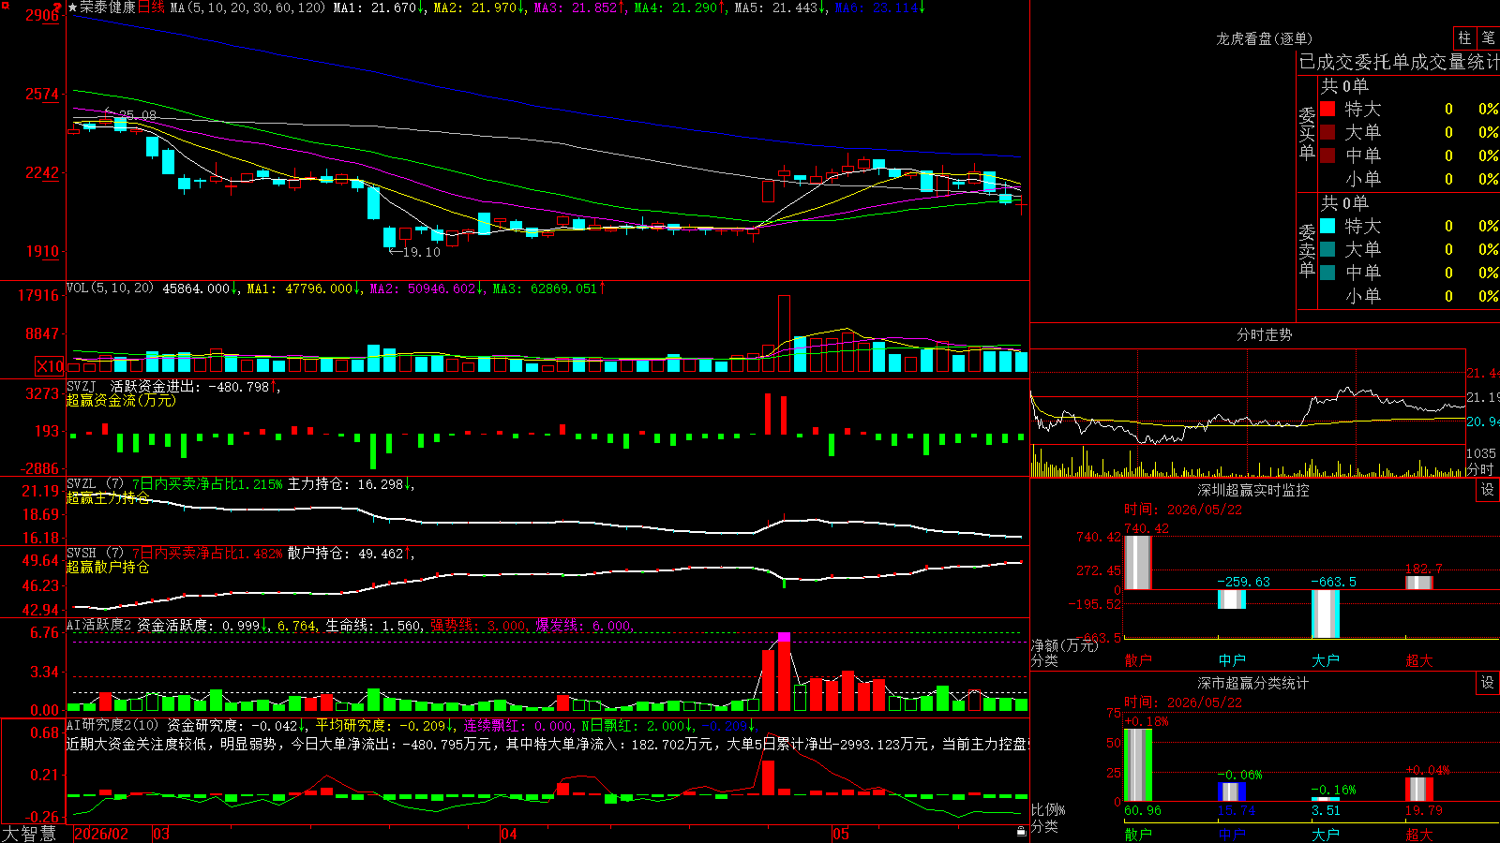Click the teal 大单 sell-order swatch
The image size is (1500, 843).
[x=1327, y=249]
